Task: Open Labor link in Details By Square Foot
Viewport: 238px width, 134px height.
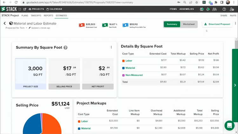Action: (x=129, y=61)
